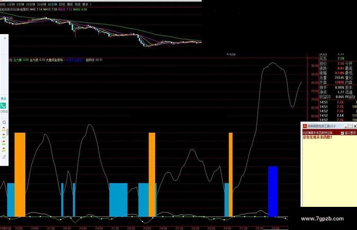
Task: Select the fourth contact avatar in sidebar
Action: (x=4, y=150)
